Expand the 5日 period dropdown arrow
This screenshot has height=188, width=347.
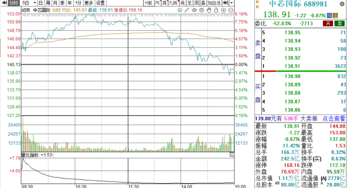pos(34,3)
